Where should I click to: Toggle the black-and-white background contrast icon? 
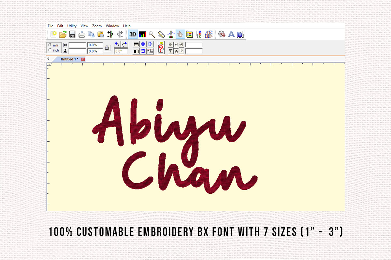pyautogui.click(x=137, y=51)
